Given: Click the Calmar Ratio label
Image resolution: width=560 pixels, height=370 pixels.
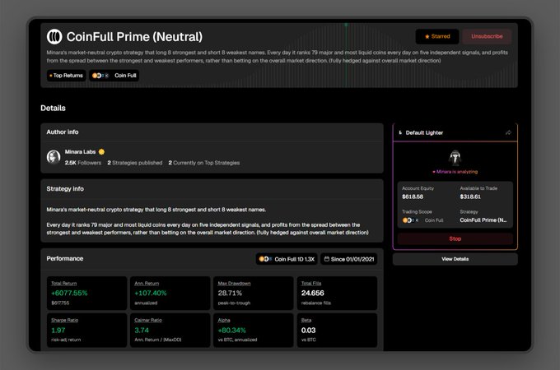Looking at the screenshot, I should [148, 320].
